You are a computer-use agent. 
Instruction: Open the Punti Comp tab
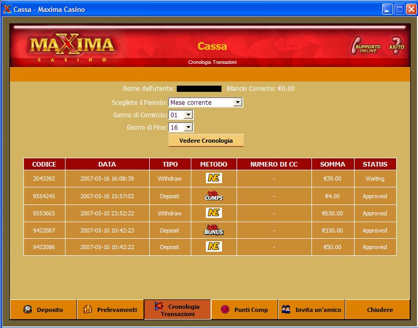click(x=244, y=310)
